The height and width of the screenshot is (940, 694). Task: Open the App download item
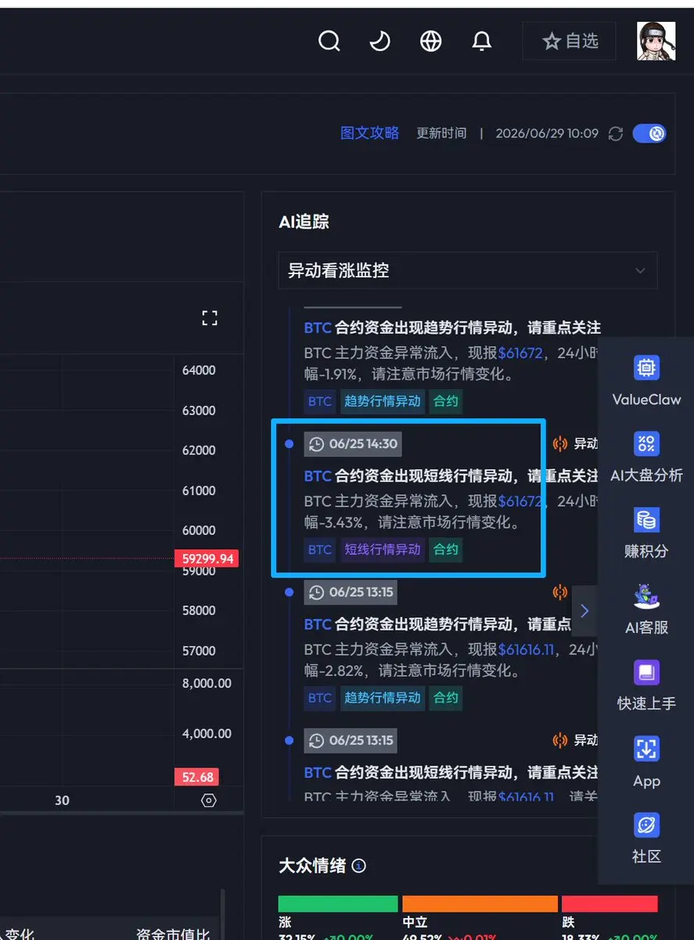click(x=646, y=761)
